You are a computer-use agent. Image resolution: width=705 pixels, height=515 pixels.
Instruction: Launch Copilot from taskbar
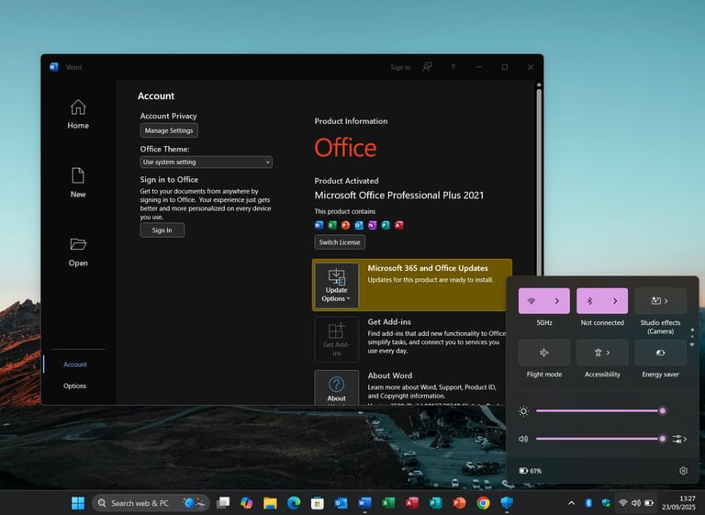(246, 503)
